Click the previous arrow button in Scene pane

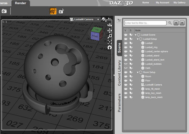click(176, 23)
